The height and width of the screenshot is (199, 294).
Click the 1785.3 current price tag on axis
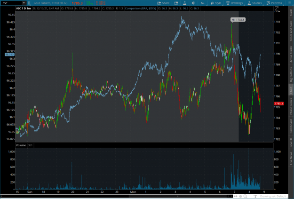coord(279,103)
